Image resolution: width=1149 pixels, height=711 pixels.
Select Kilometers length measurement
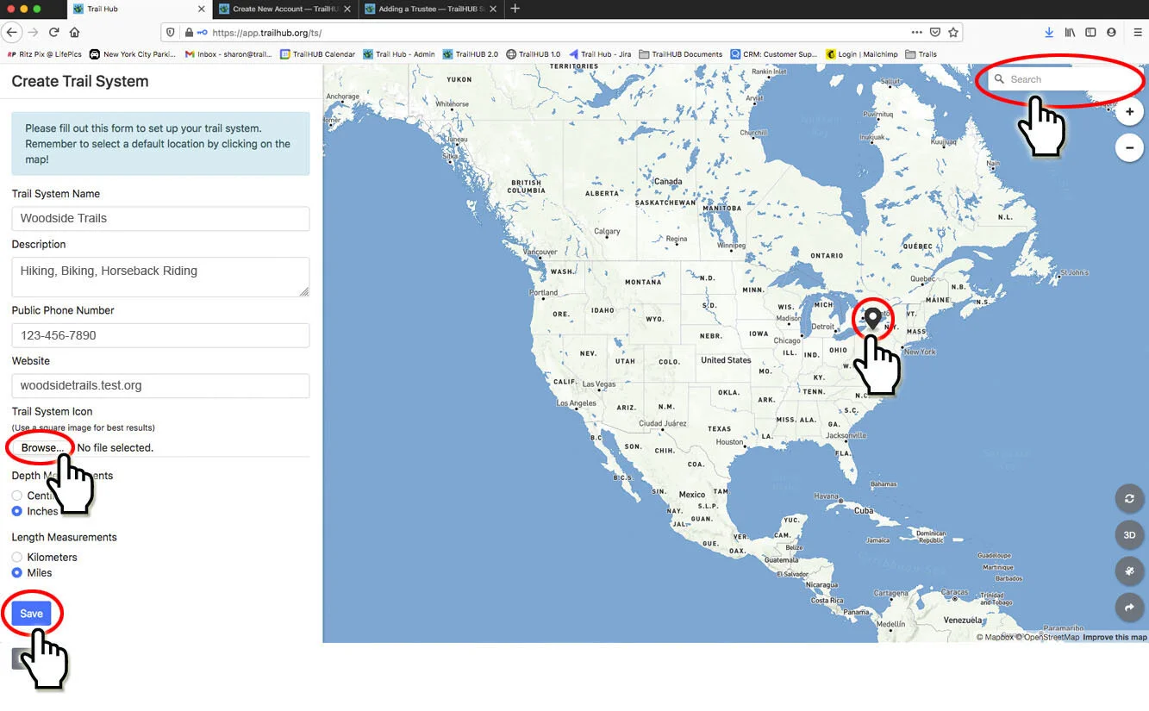(x=17, y=557)
